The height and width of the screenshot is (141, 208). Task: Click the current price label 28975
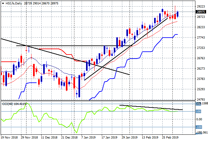point(201,12)
